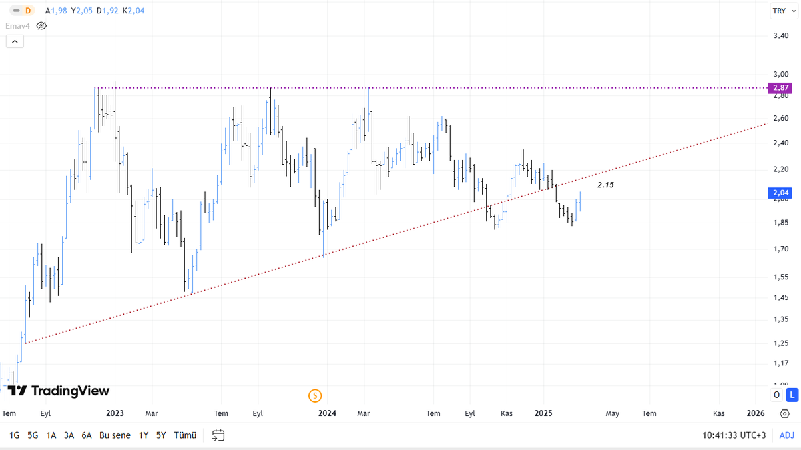801x450 pixels.
Task: Click the 2026 time axis label
Action: click(756, 413)
